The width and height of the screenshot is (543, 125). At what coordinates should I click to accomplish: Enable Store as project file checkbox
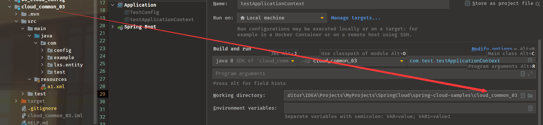click(x=467, y=3)
